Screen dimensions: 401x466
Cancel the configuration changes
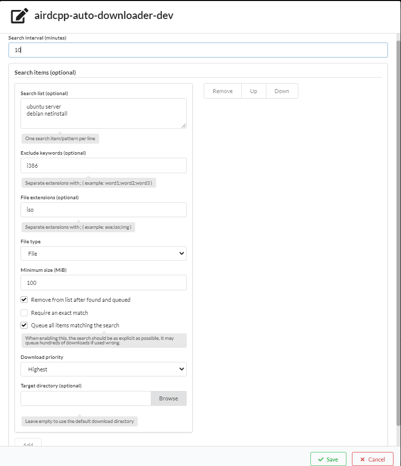(372, 459)
